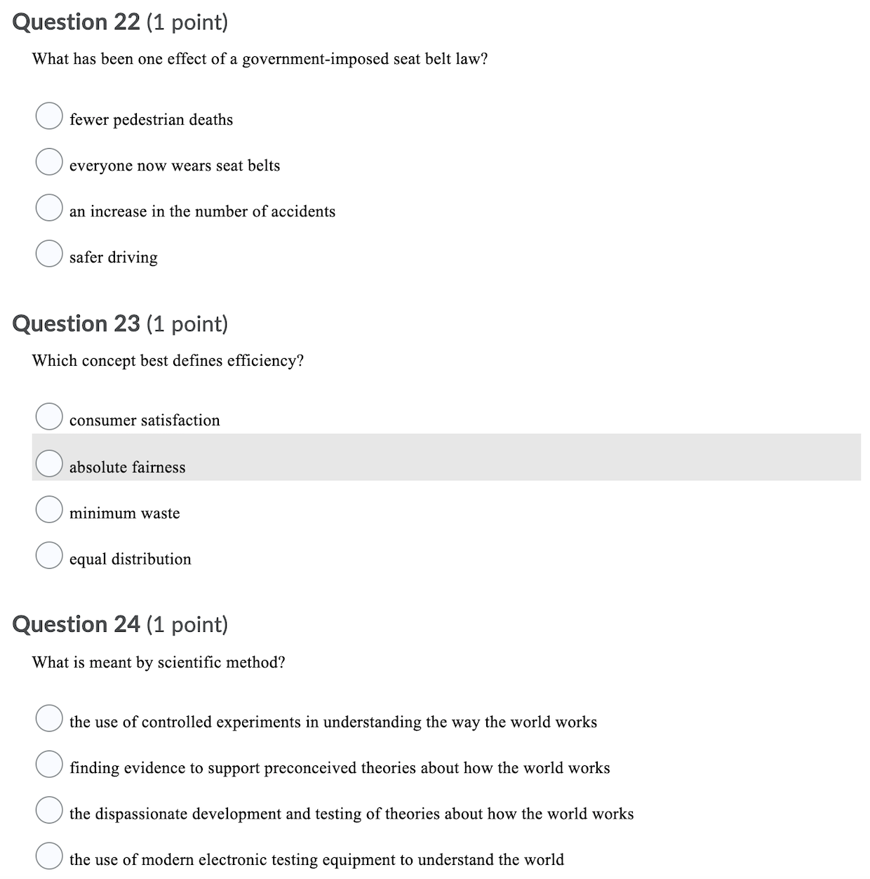Choose 'the use of modern electronic testing equipment'
Viewport: 870px width, 879px height.
[48, 856]
